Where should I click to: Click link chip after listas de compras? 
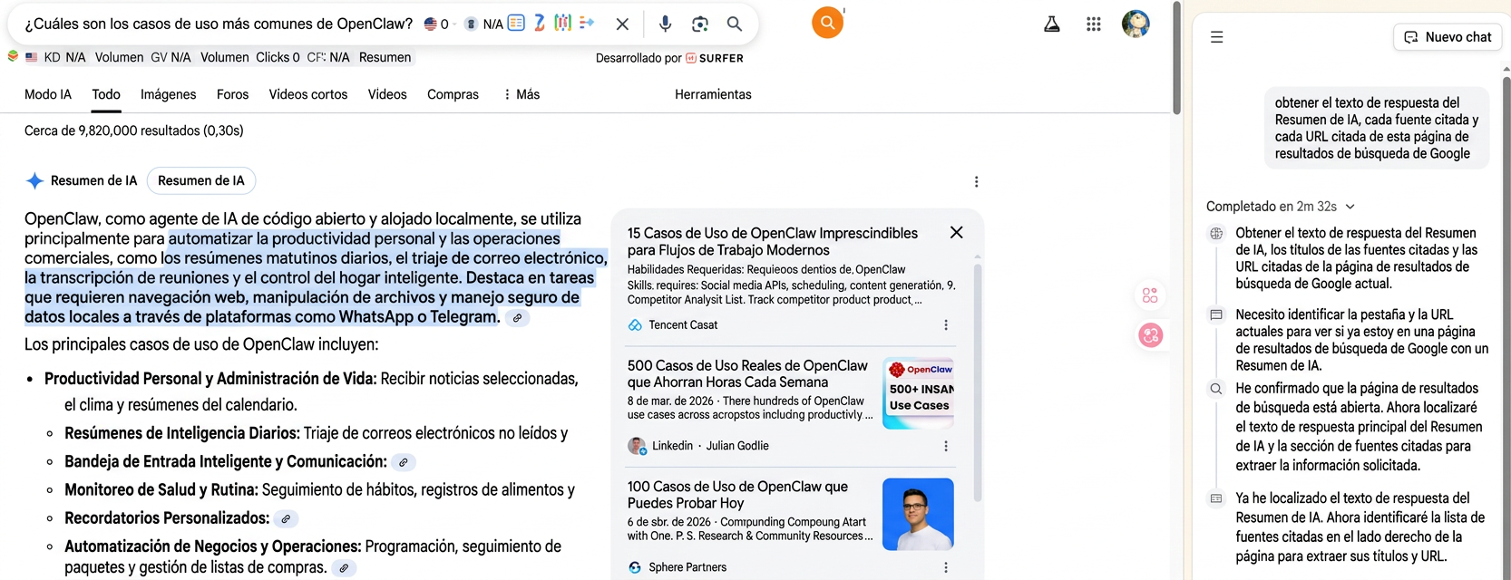coord(344,568)
